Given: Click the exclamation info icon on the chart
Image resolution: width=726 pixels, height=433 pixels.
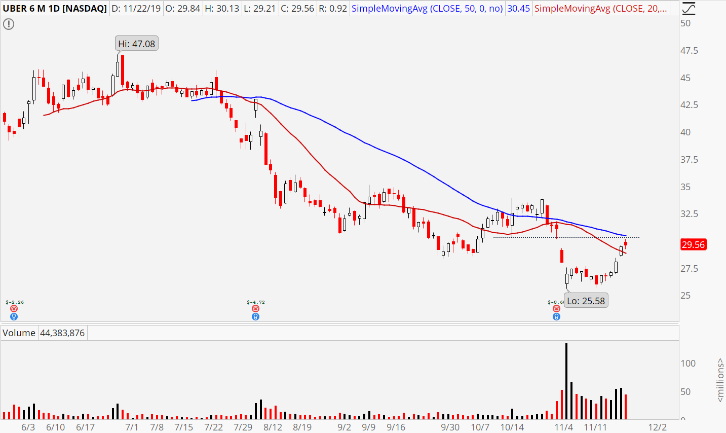Looking at the screenshot, I should pyautogui.click(x=9, y=24).
